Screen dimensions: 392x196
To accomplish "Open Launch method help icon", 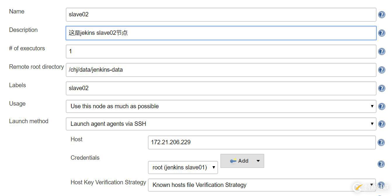I will coord(381,124).
